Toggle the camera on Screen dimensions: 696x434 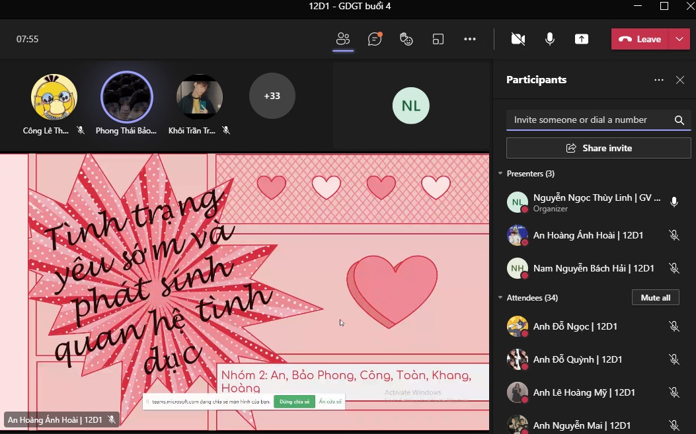pyautogui.click(x=518, y=39)
